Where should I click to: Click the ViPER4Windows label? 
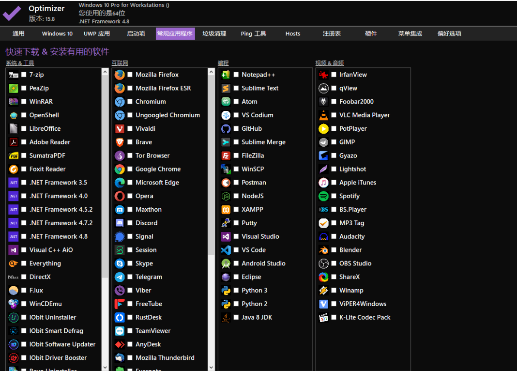(363, 304)
